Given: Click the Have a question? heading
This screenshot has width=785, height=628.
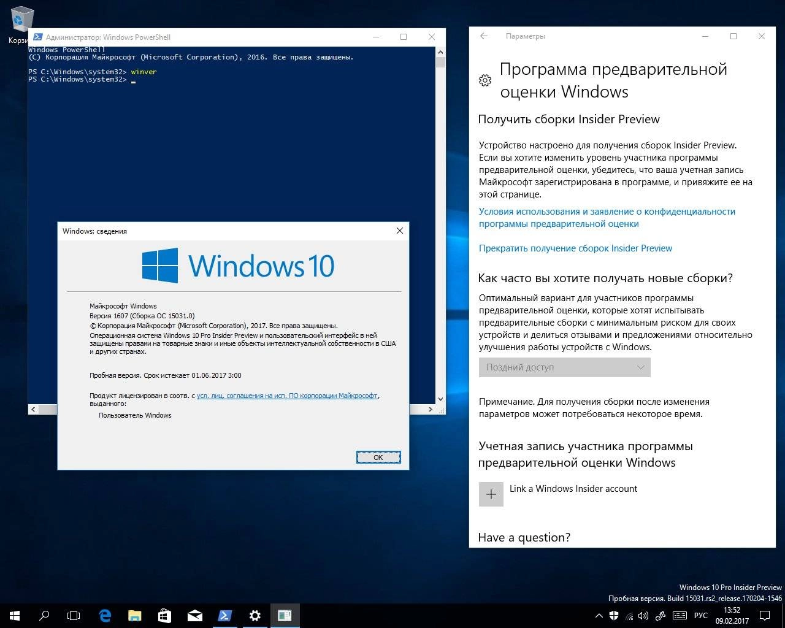Looking at the screenshot, I should 524,538.
